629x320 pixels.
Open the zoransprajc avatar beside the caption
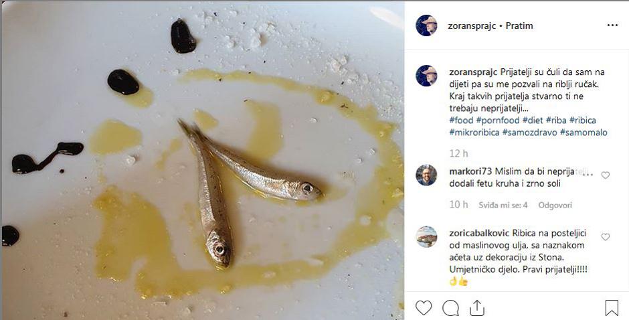426,76
